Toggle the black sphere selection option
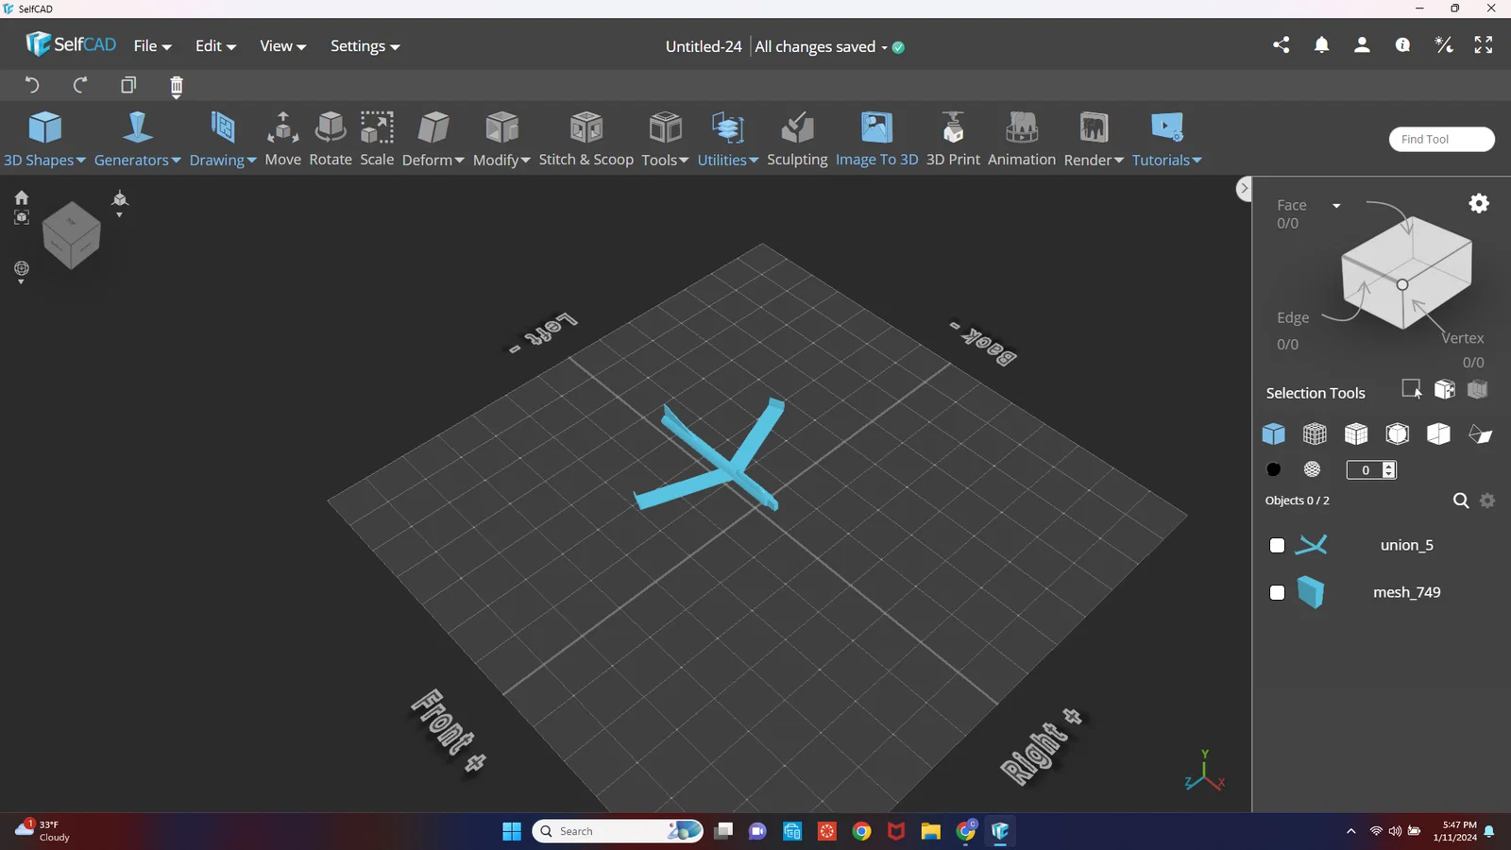Viewport: 1511px width, 850px height. [1273, 469]
